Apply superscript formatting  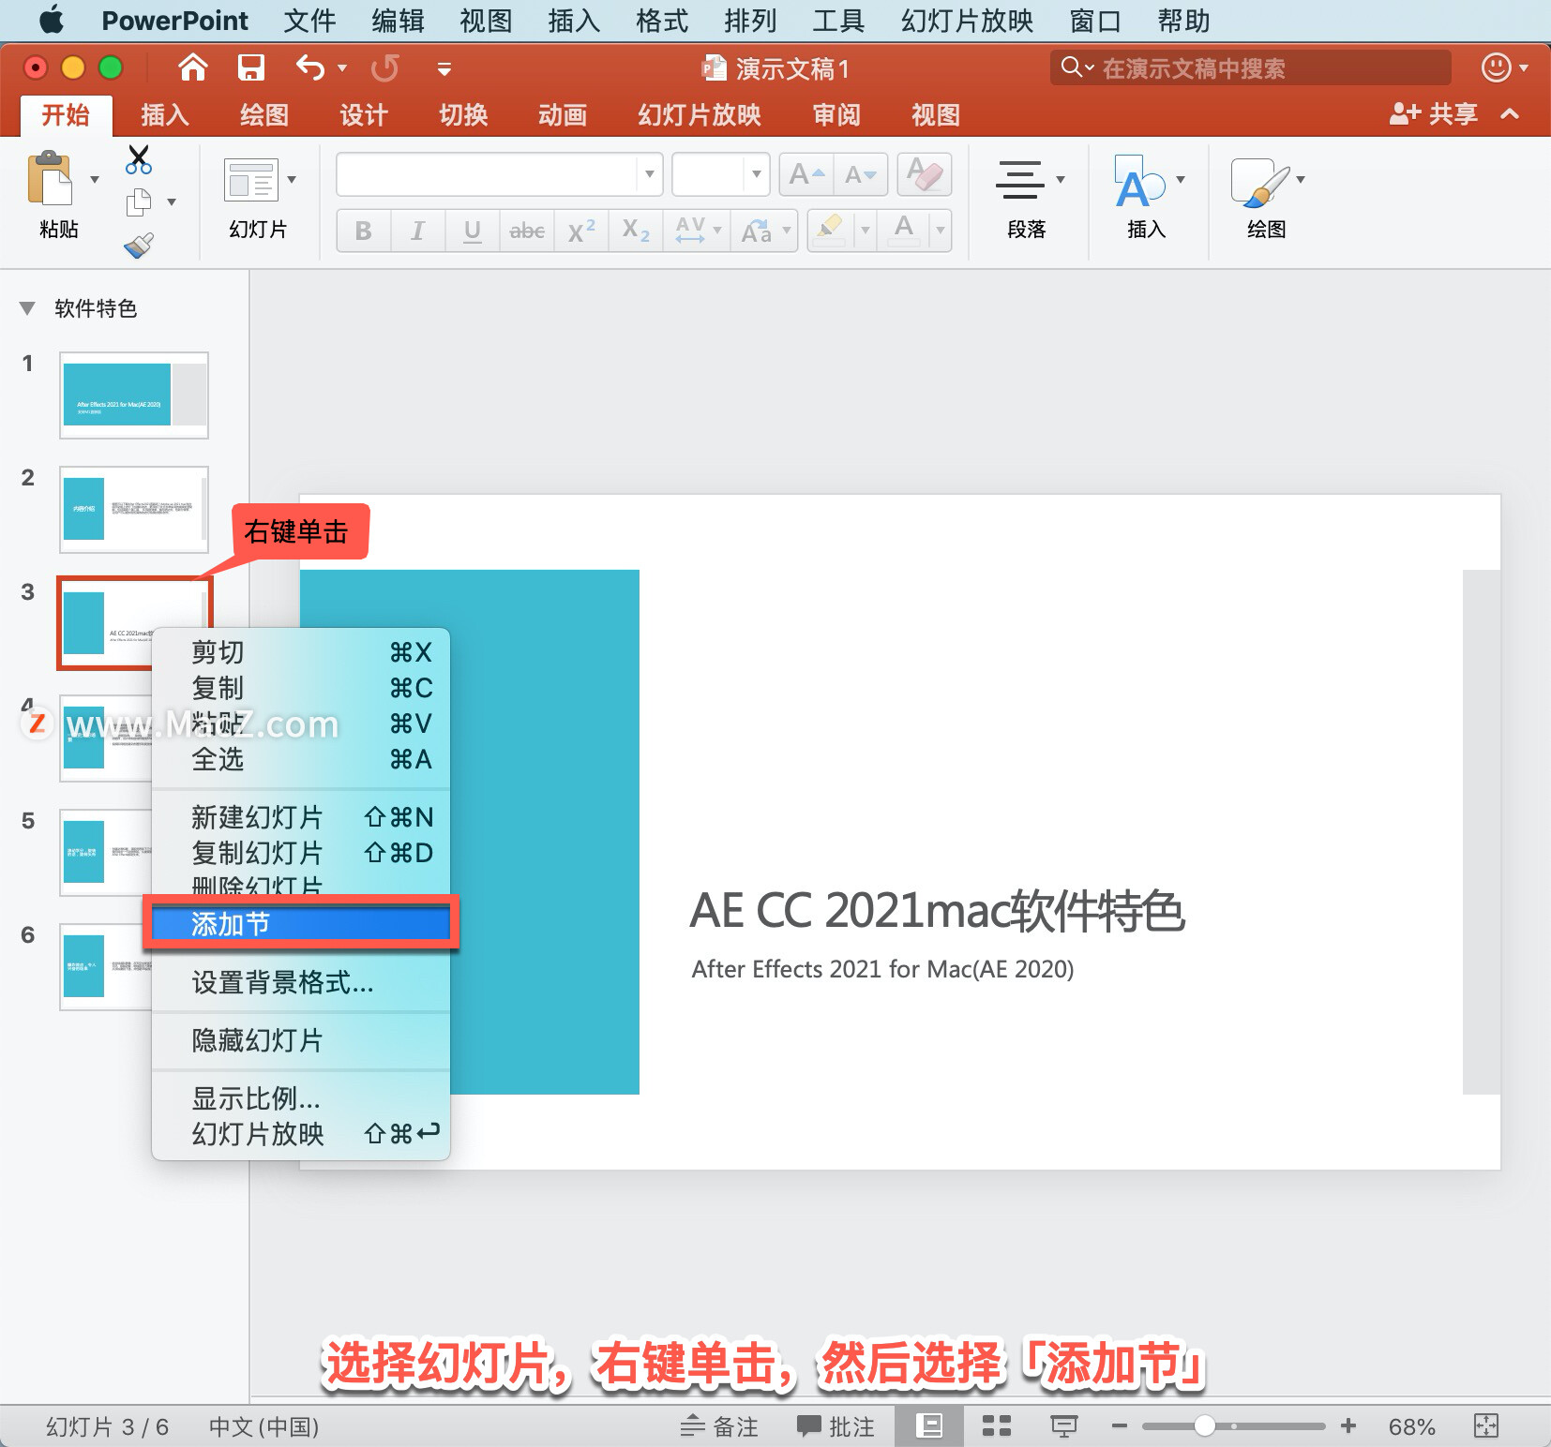581,231
